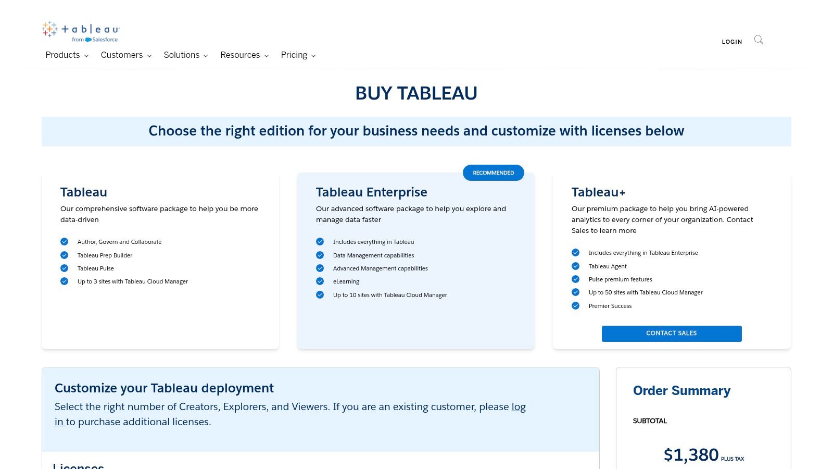Click the Choose the right edition banner
The height and width of the screenshot is (469, 833).
(416, 131)
